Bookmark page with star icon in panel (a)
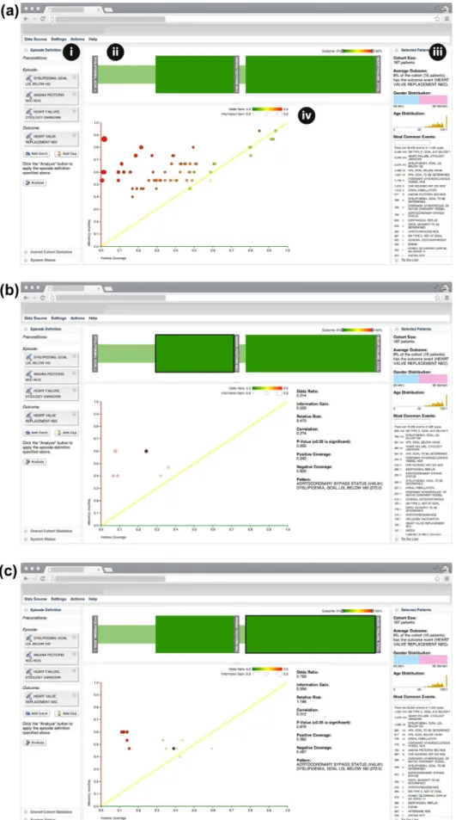Viewport: 456px width, 820px height. (437, 18)
